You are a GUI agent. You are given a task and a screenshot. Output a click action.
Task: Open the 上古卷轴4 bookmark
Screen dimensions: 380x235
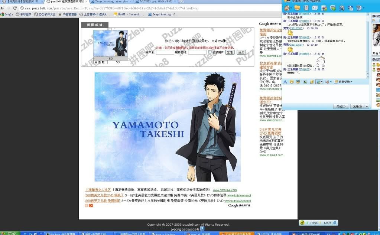pyautogui.click(x=95, y=14)
